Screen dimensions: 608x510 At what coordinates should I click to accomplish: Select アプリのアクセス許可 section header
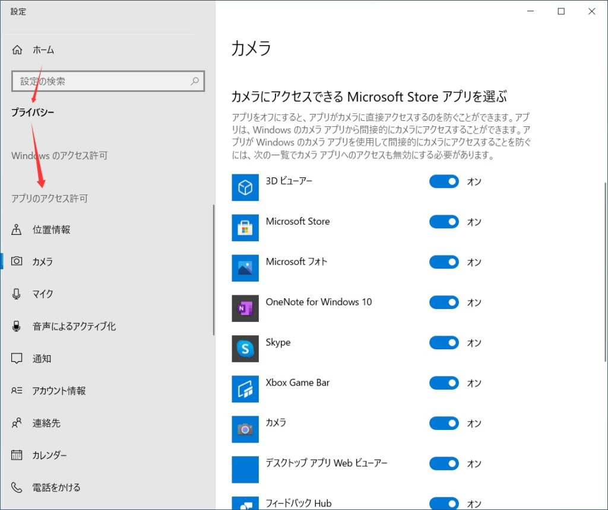tap(50, 199)
